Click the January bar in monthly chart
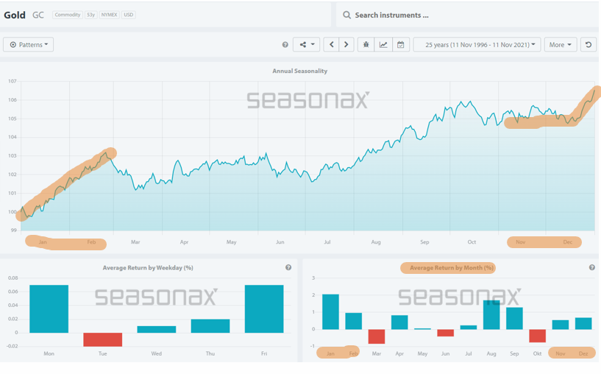 [330, 311]
